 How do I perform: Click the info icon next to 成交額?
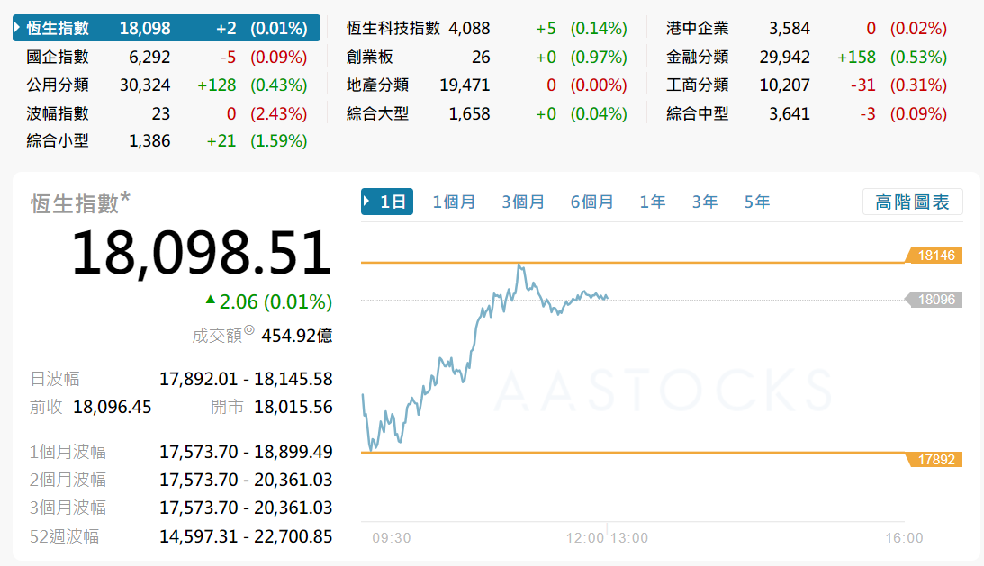click(249, 331)
